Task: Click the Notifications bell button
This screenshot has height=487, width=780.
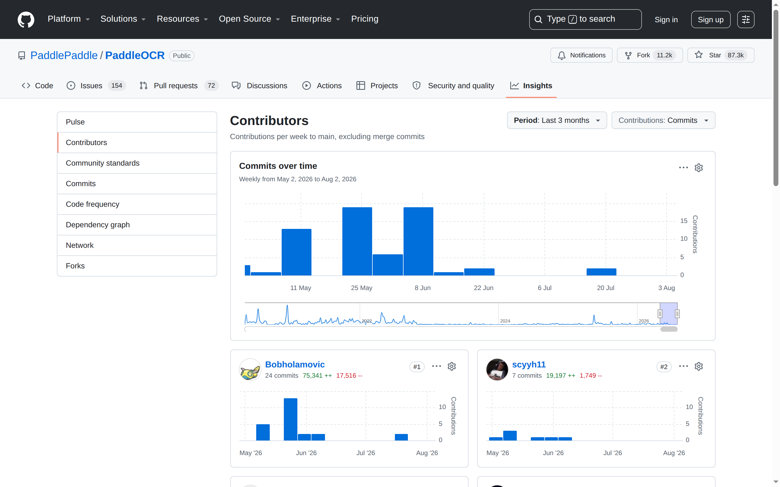Action: tap(581, 55)
